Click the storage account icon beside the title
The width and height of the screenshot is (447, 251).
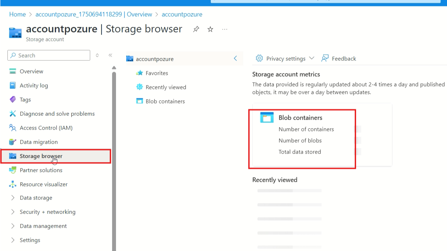coord(15,32)
